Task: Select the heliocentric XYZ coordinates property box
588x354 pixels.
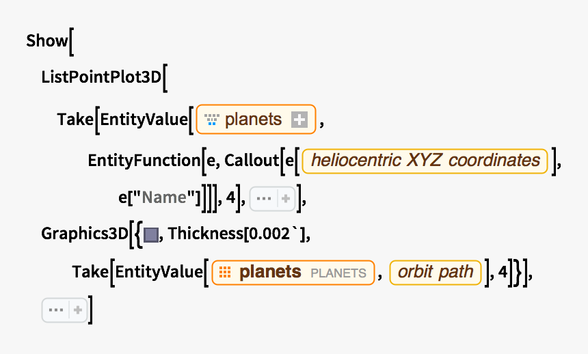Action: (x=425, y=161)
